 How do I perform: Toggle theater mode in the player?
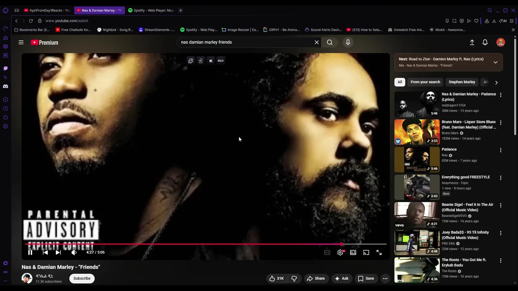pyautogui.click(x=353, y=252)
